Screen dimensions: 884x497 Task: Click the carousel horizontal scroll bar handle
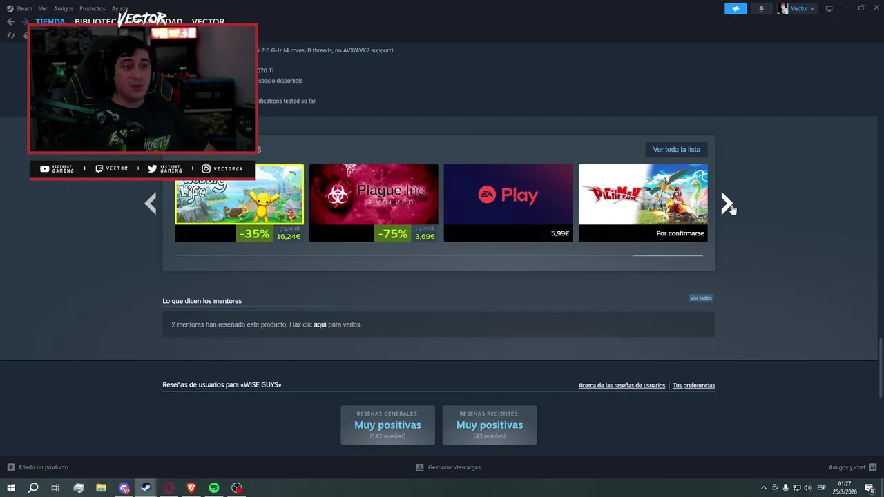tap(668, 255)
